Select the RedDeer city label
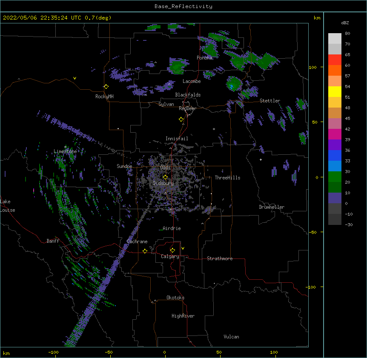 click(x=187, y=108)
